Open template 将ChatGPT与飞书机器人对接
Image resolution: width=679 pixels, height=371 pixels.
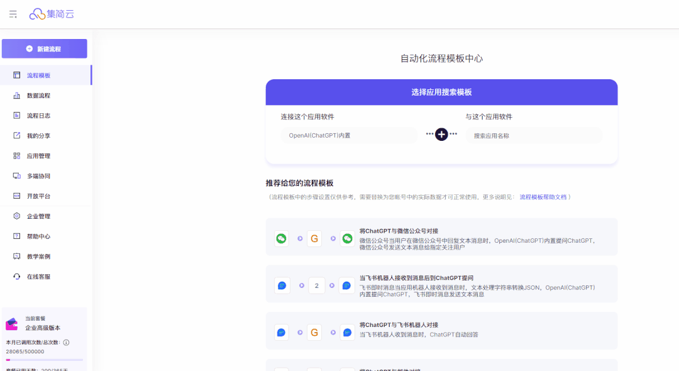click(x=442, y=331)
